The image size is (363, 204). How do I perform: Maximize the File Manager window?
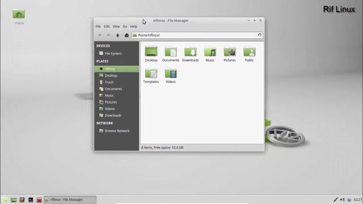click(255, 20)
